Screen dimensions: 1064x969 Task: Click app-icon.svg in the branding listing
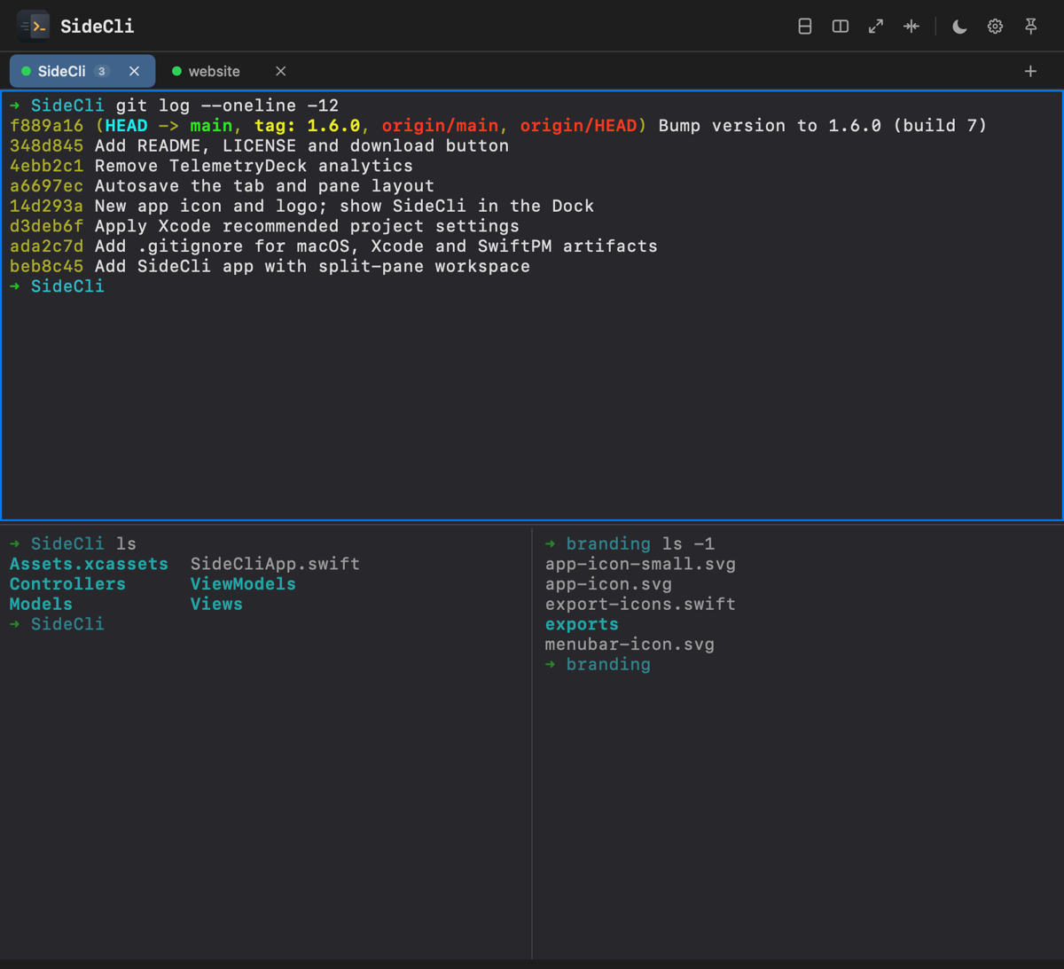tap(608, 584)
